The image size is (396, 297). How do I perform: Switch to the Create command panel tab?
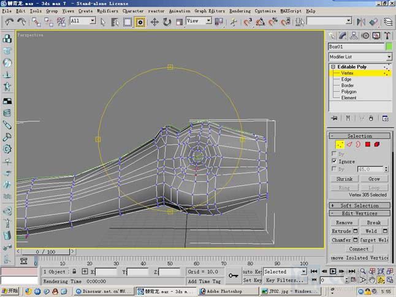click(332, 36)
